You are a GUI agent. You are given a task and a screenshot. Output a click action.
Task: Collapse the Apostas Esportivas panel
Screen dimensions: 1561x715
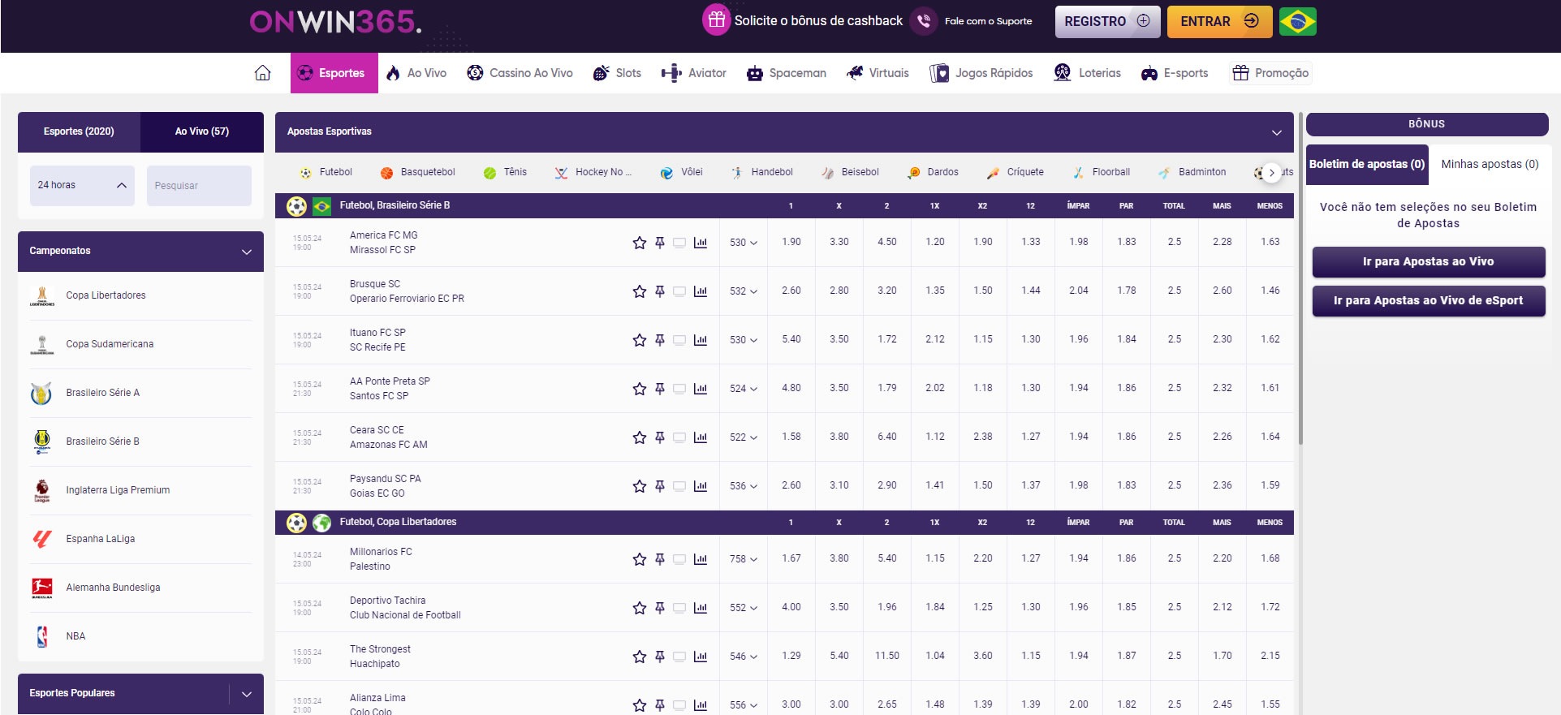1277,132
